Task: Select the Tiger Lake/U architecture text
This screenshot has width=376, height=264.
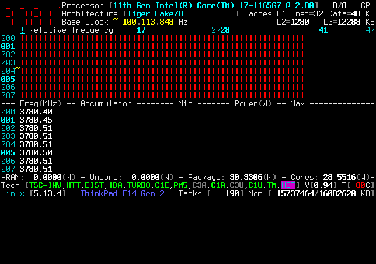Action: coord(155,13)
